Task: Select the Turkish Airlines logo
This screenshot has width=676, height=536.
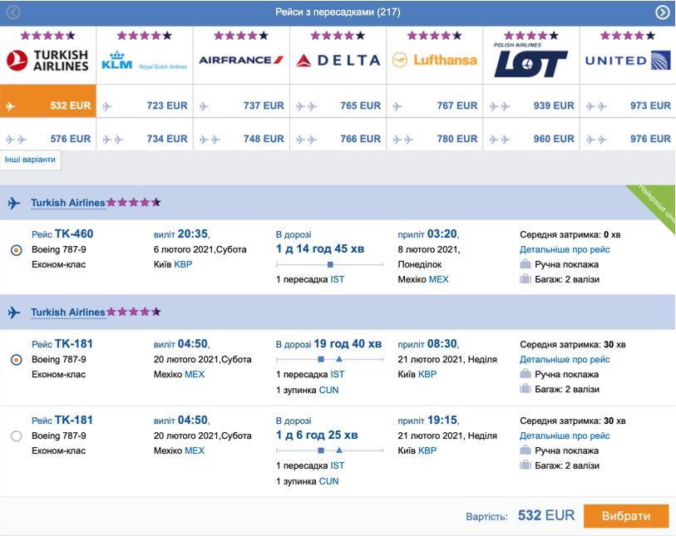Action: [x=47, y=61]
